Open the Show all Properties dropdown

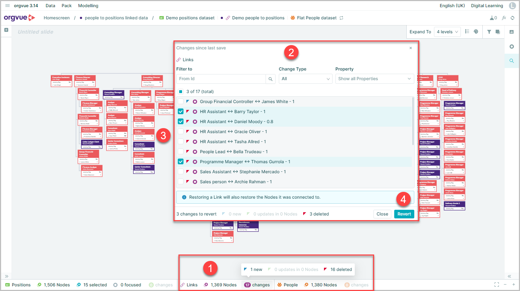(x=375, y=79)
